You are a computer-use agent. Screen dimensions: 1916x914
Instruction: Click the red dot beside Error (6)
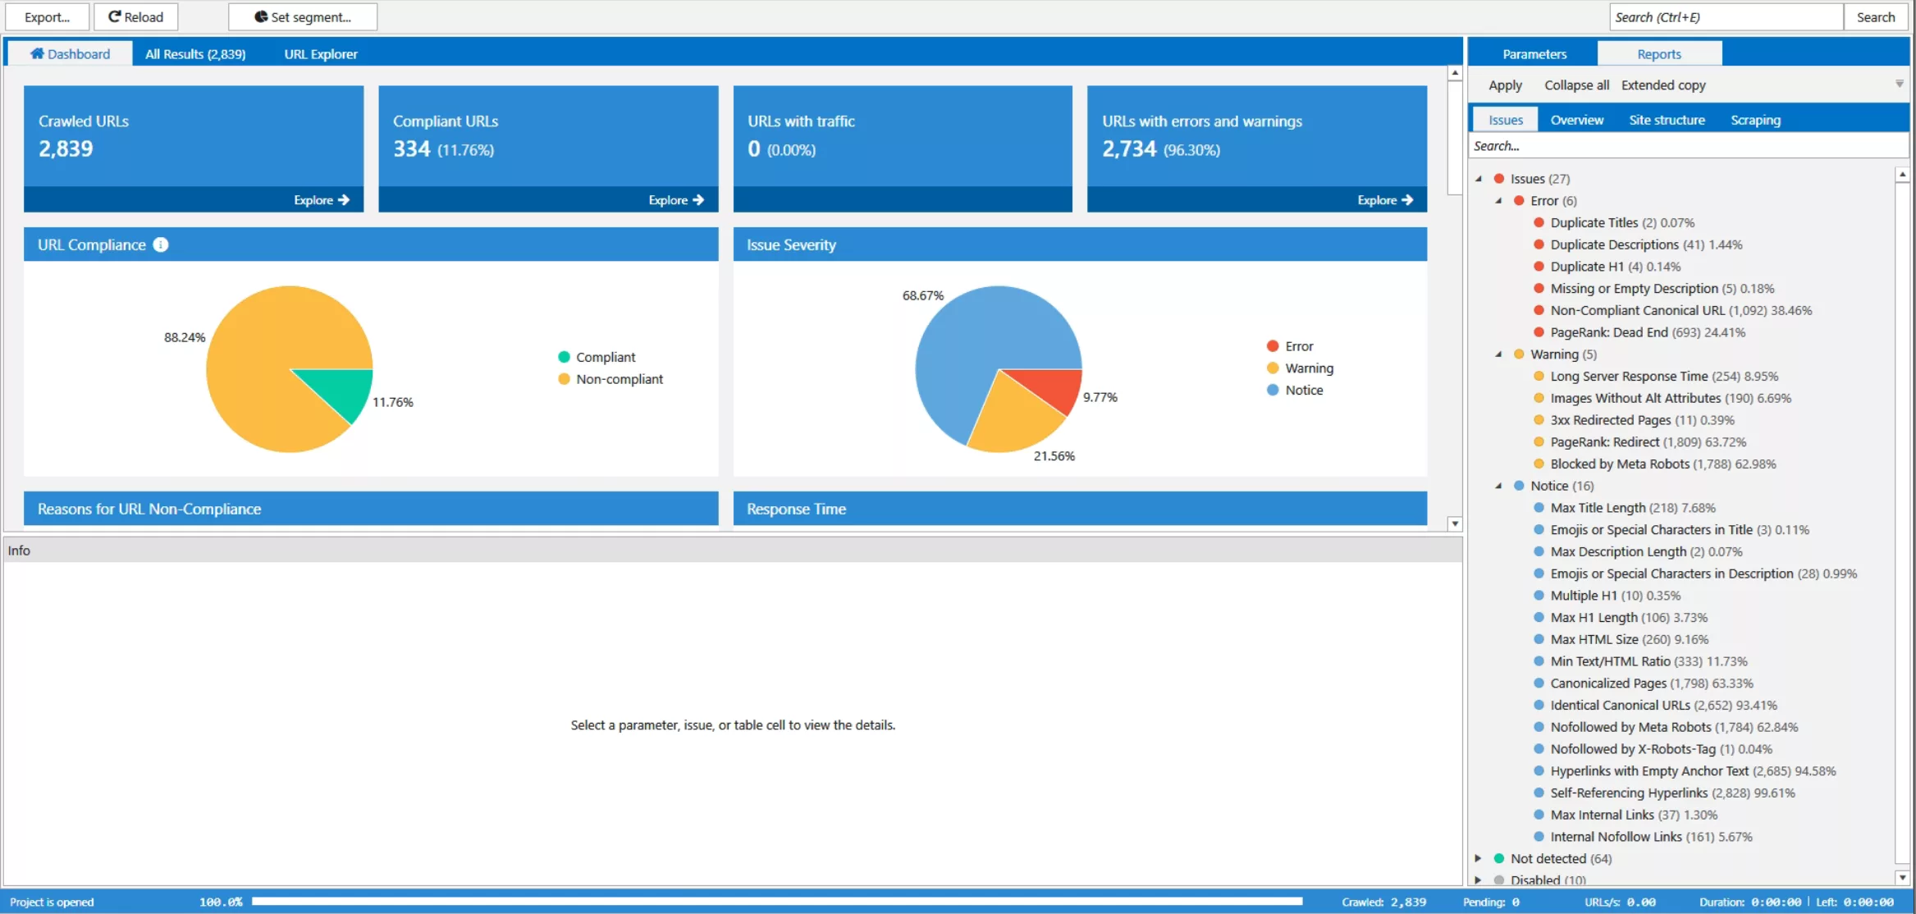pos(1519,200)
